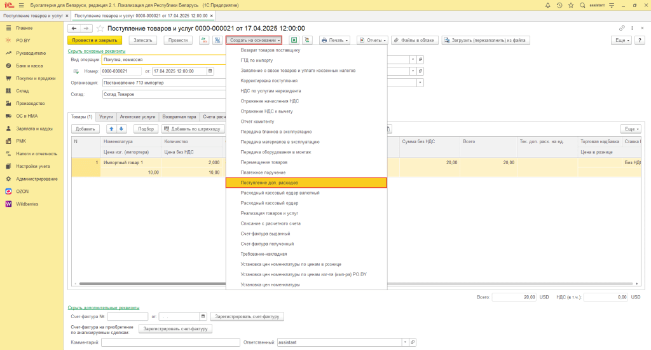Switch to the Услуги tab
Image resolution: width=651 pixels, height=350 pixels.
coord(106,117)
